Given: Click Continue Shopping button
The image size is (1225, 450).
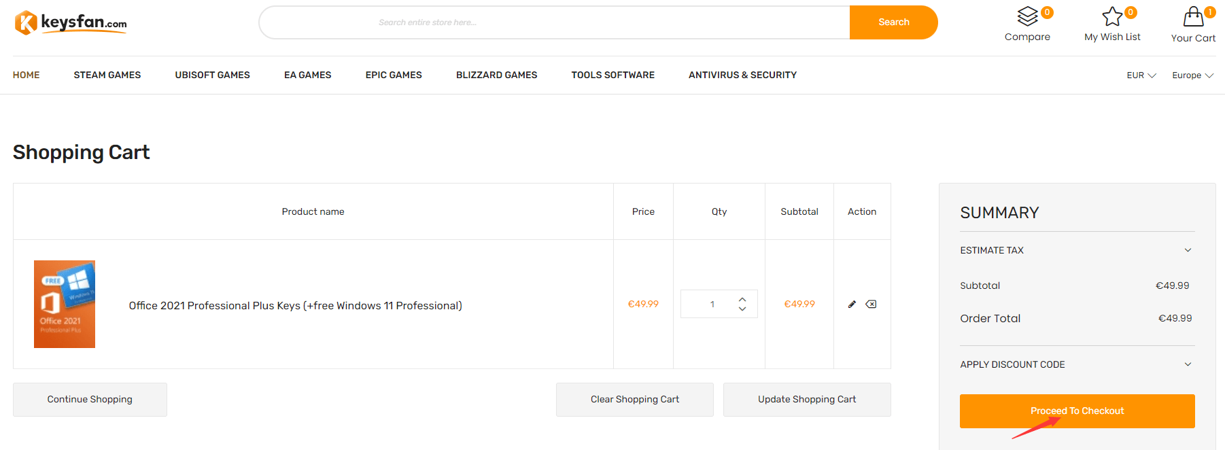Looking at the screenshot, I should [90, 400].
